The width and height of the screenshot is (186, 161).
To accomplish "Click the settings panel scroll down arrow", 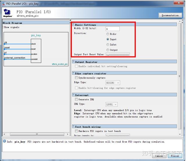I will coord(180,134).
